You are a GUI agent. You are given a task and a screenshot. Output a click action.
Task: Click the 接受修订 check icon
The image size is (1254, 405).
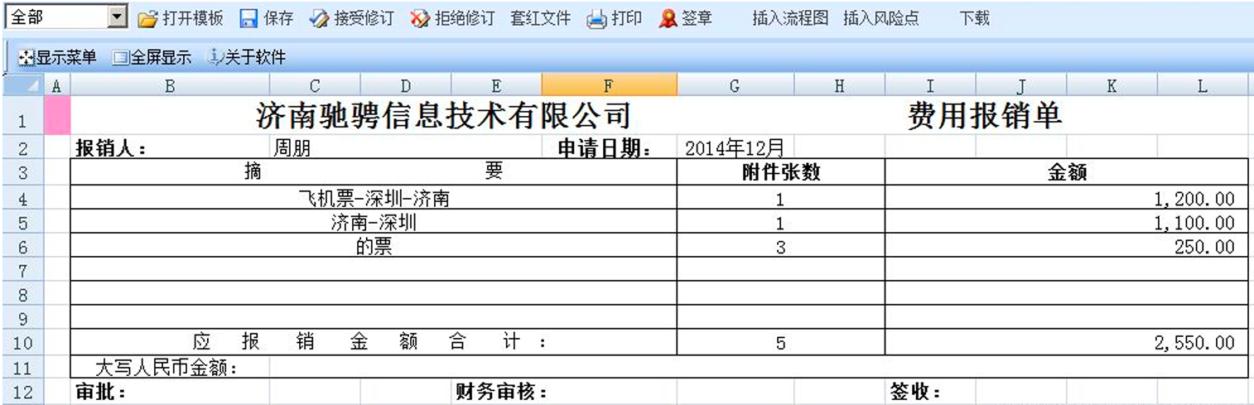point(320,18)
